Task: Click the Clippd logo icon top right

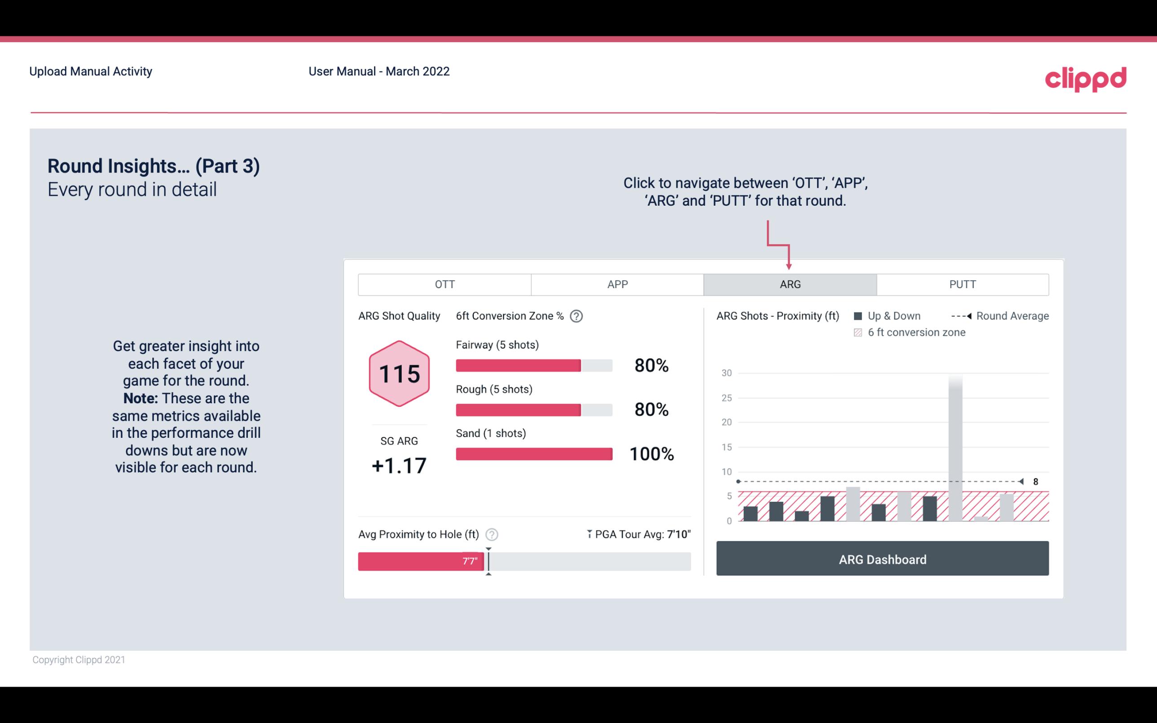Action: pos(1086,79)
